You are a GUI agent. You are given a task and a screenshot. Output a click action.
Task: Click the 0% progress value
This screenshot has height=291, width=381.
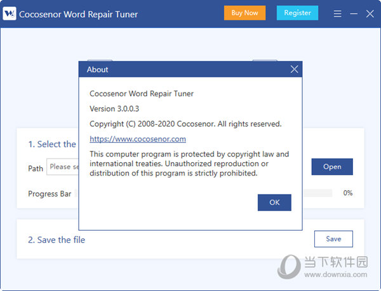348,193
